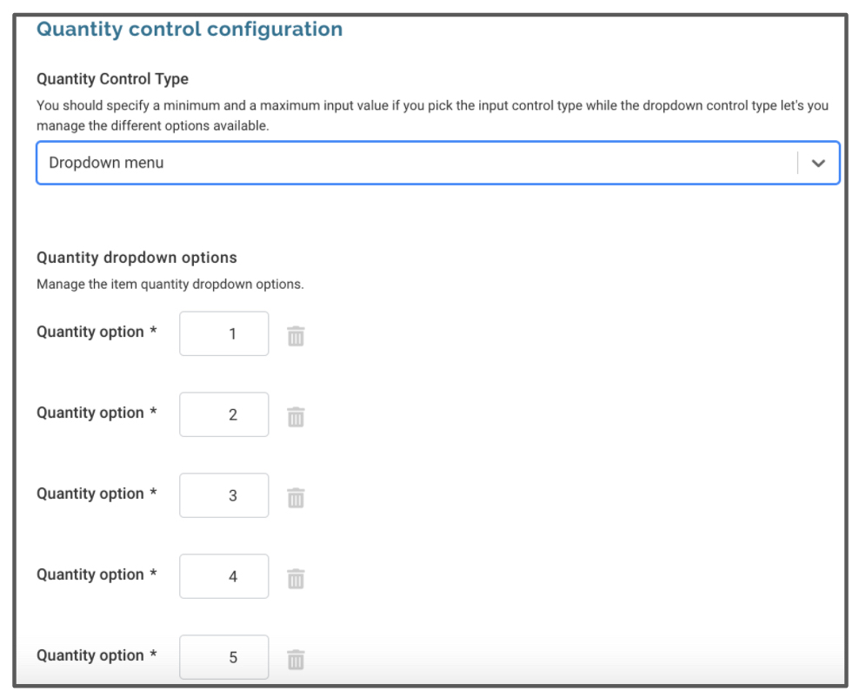Delete quantity option 1 with trash icon
This screenshot has width=859, height=698.
[296, 336]
